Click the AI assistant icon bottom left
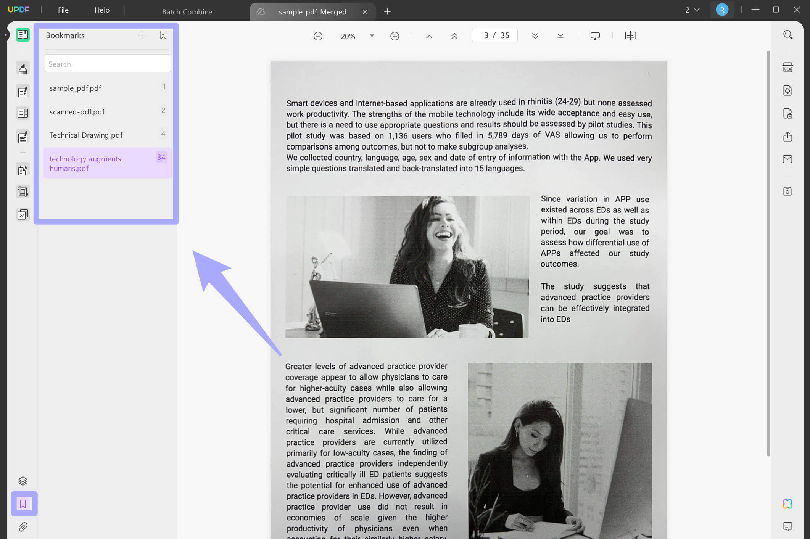Image resolution: width=810 pixels, height=539 pixels. click(x=787, y=504)
